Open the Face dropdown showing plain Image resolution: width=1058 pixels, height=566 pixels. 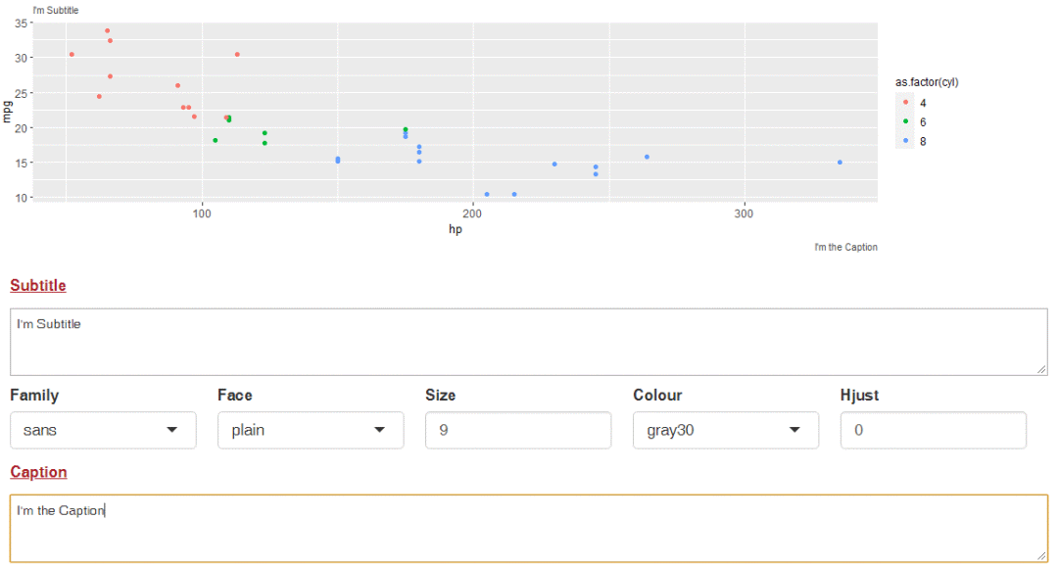pyautogui.click(x=311, y=431)
